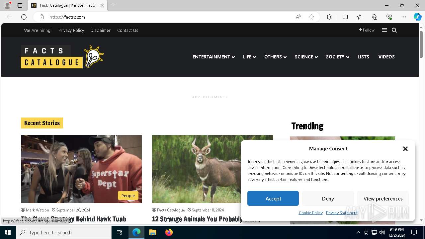425x239 pixels.
Task: Show hidden system tray icons
Action: point(358,232)
